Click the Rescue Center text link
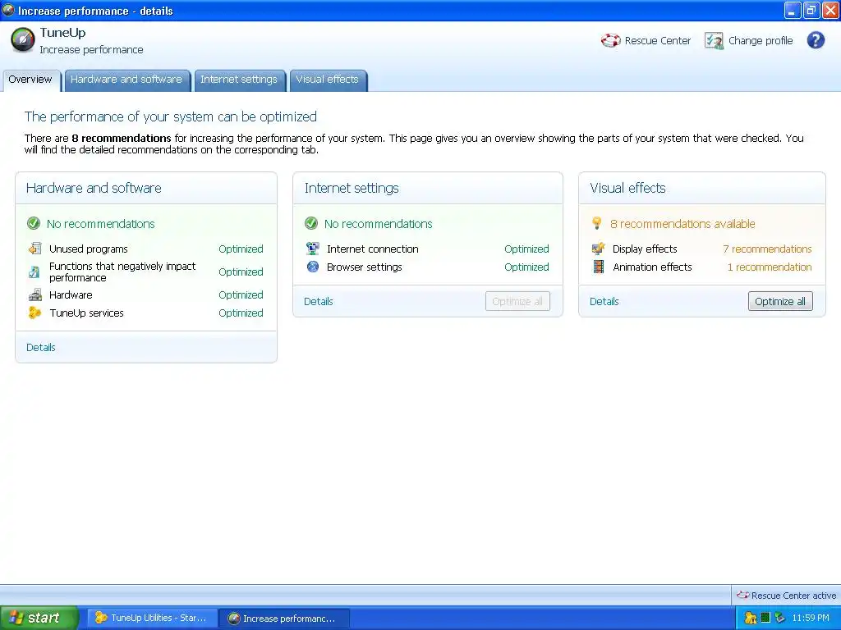This screenshot has width=841, height=630. (x=658, y=41)
